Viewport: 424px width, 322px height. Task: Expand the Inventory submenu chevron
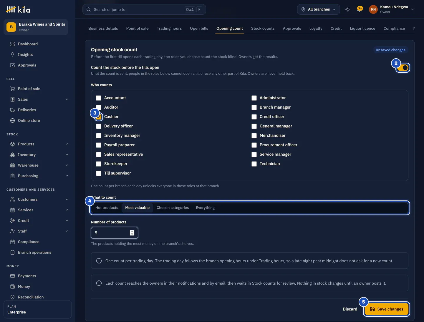tap(67, 155)
